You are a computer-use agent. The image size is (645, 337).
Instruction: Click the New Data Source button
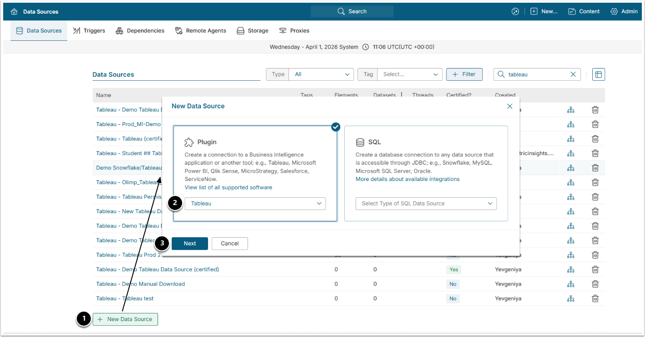(125, 319)
